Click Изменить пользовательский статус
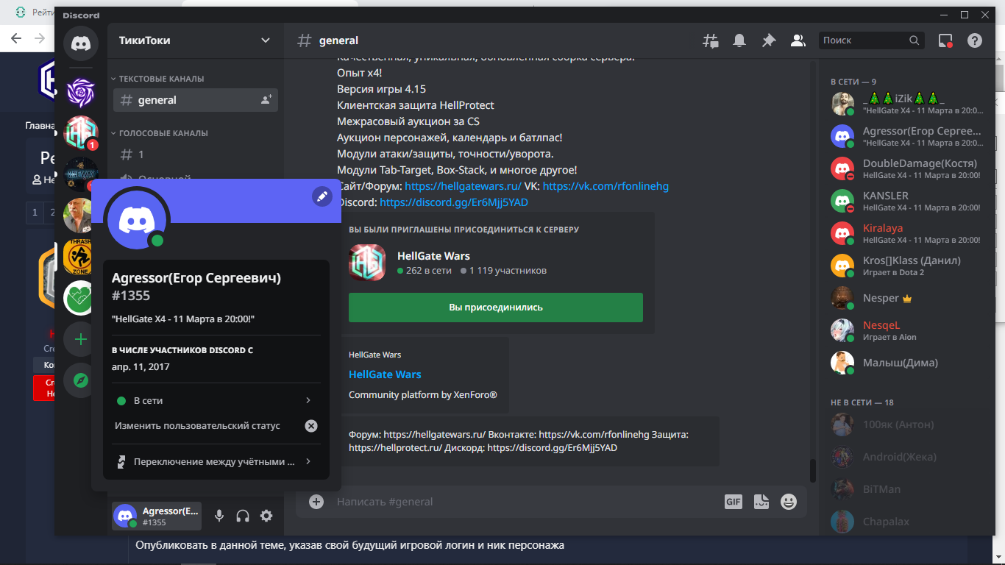This screenshot has height=565, width=1005. 197,426
